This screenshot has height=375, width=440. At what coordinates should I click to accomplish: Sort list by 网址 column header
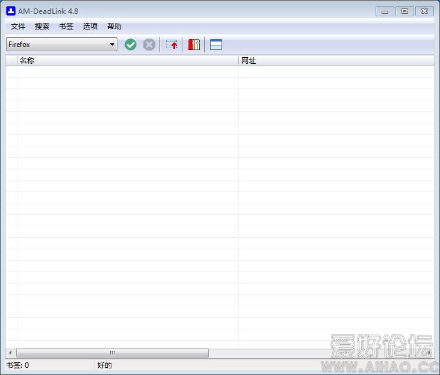336,61
